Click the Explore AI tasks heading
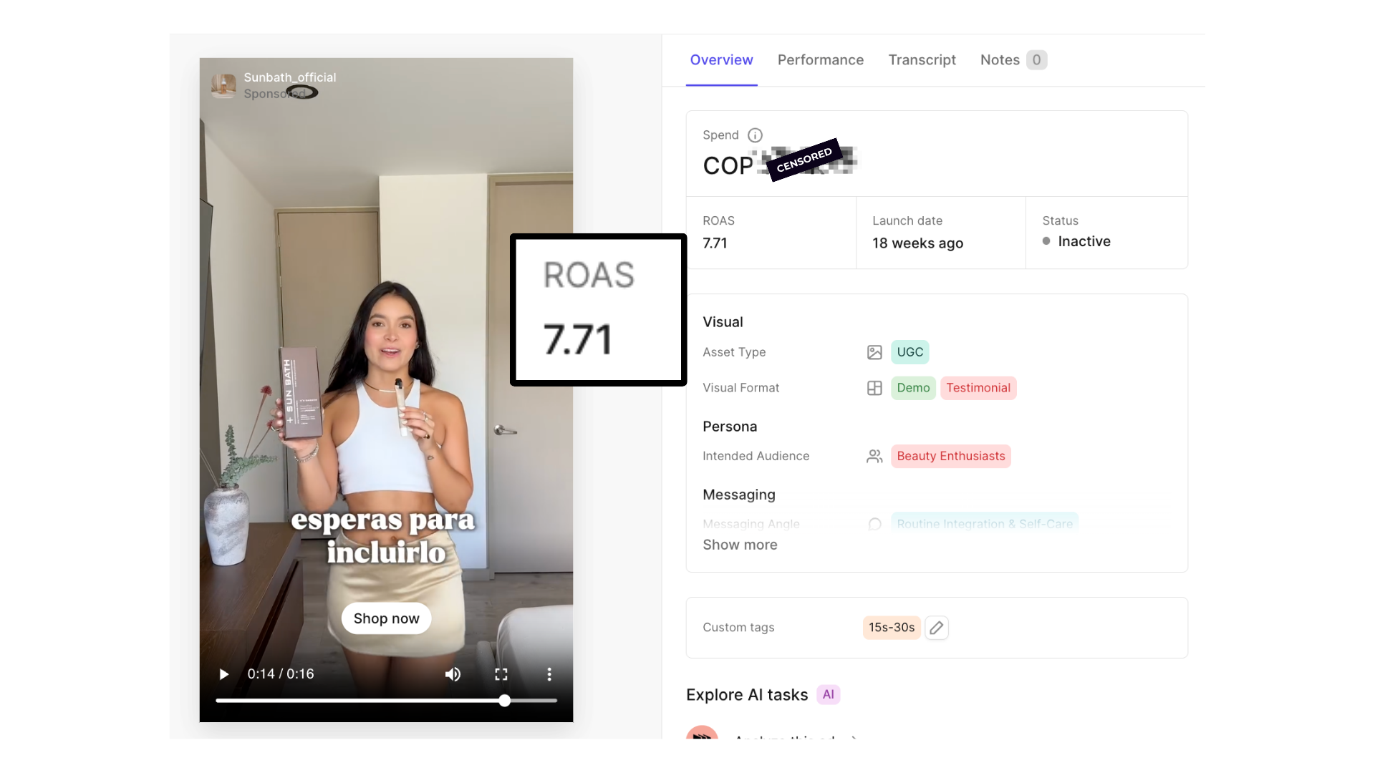The image size is (1375, 773). click(x=747, y=695)
